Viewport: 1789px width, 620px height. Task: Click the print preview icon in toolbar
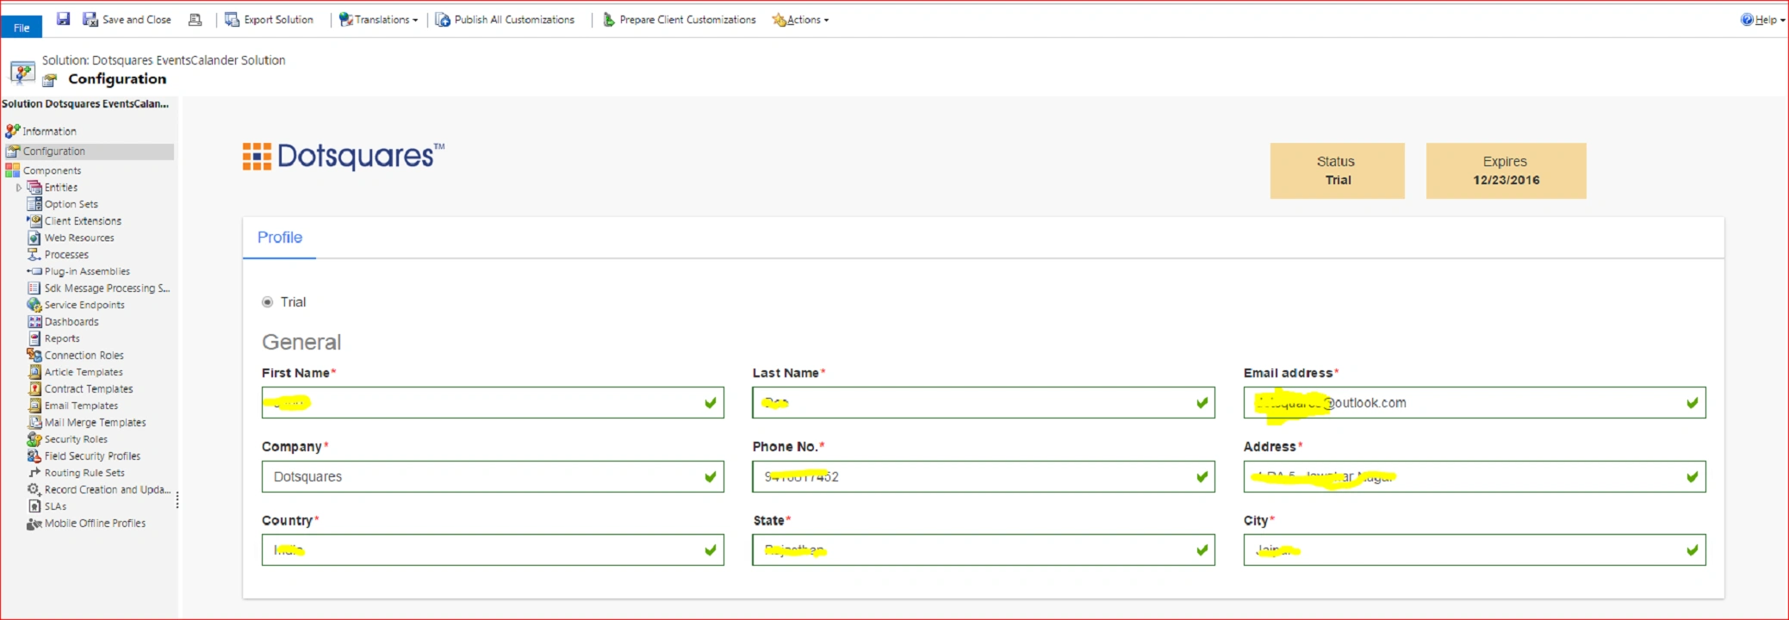(x=196, y=20)
